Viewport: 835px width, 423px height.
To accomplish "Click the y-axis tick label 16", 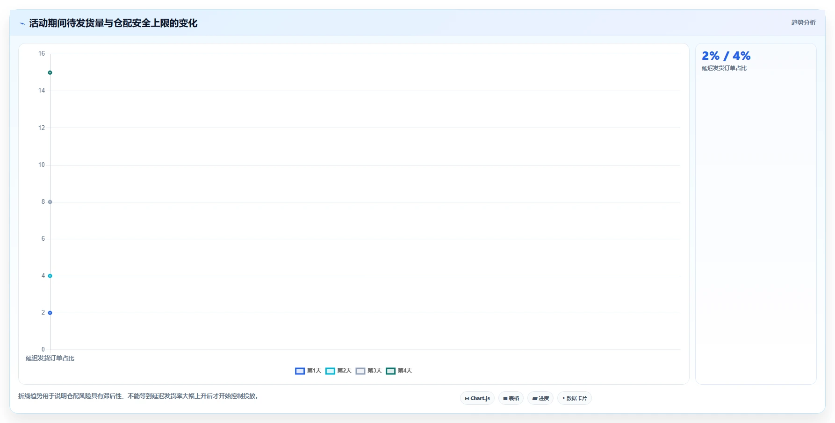I will [x=42, y=54].
